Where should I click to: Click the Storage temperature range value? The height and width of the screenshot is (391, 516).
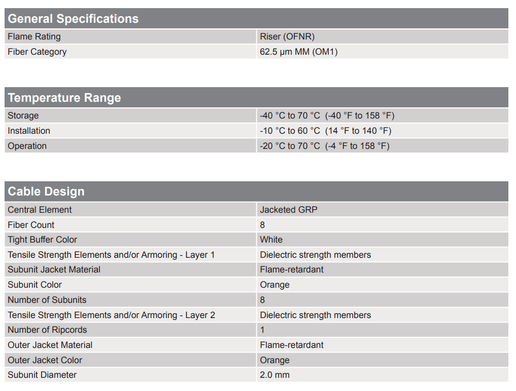(x=327, y=115)
